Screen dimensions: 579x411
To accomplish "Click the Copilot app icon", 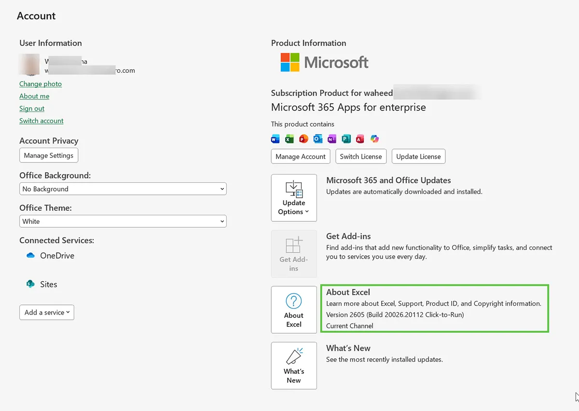I will coord(374,139).
